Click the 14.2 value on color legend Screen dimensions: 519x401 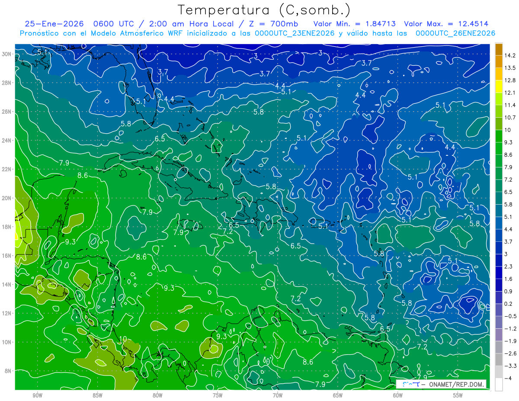[x=509, y=55]
